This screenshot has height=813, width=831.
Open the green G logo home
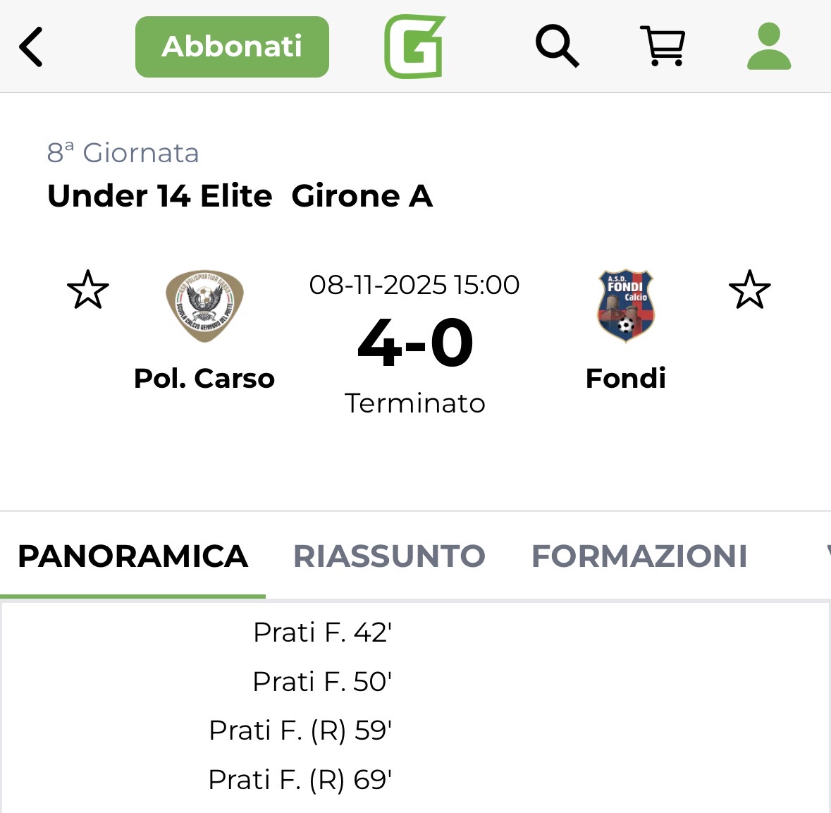(x=414, y=47)
